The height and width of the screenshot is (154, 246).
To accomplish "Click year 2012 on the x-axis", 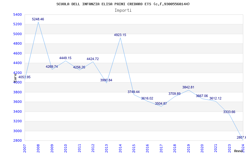I will 93,148.
